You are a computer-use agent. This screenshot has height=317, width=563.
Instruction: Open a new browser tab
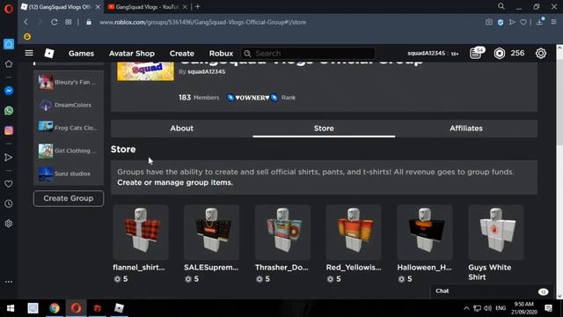point(197,7)
